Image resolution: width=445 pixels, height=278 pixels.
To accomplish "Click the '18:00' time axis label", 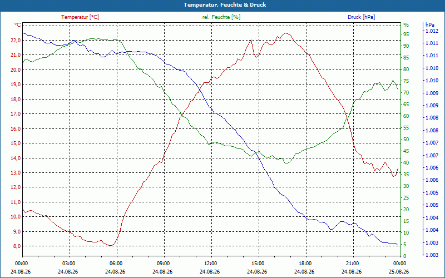I will pyautogui.click(x=306, y=263).
